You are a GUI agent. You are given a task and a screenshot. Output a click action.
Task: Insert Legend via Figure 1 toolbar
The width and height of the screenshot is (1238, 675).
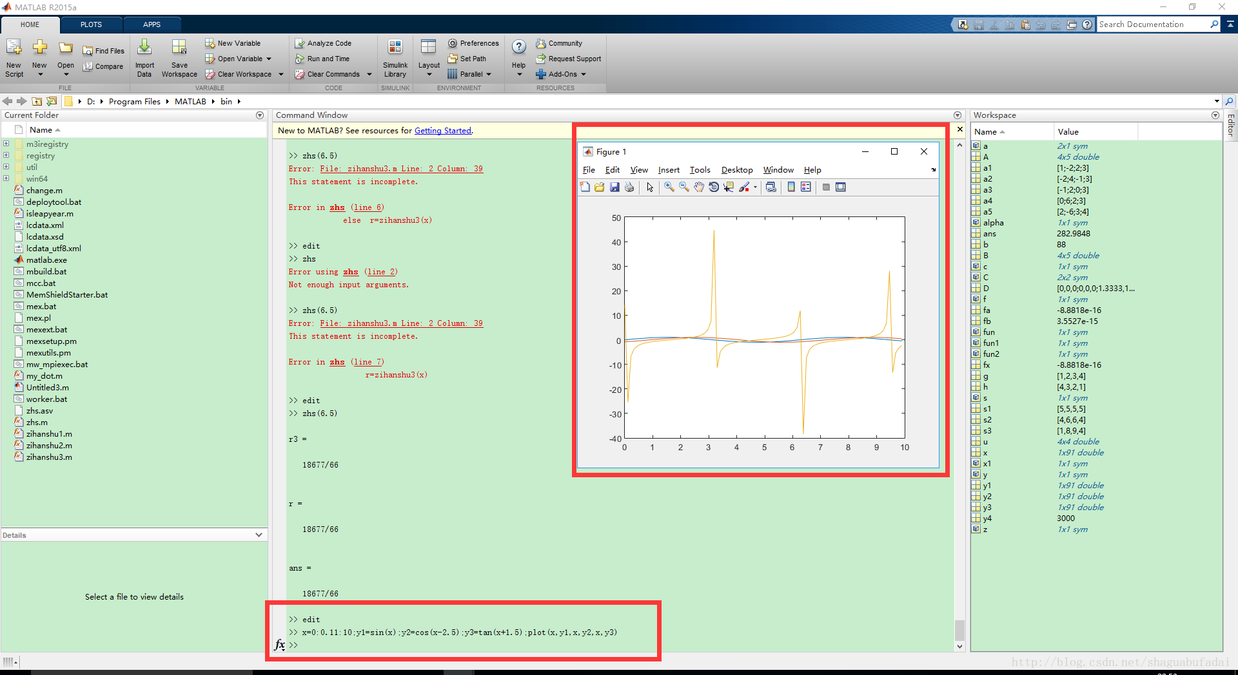[x=806, y=187]
